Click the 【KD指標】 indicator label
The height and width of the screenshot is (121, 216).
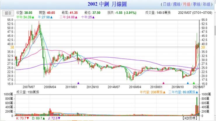click(x=190, y=118)
